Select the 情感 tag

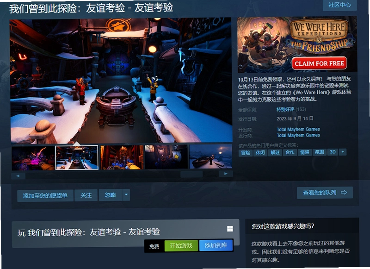[x=304, y=152]
